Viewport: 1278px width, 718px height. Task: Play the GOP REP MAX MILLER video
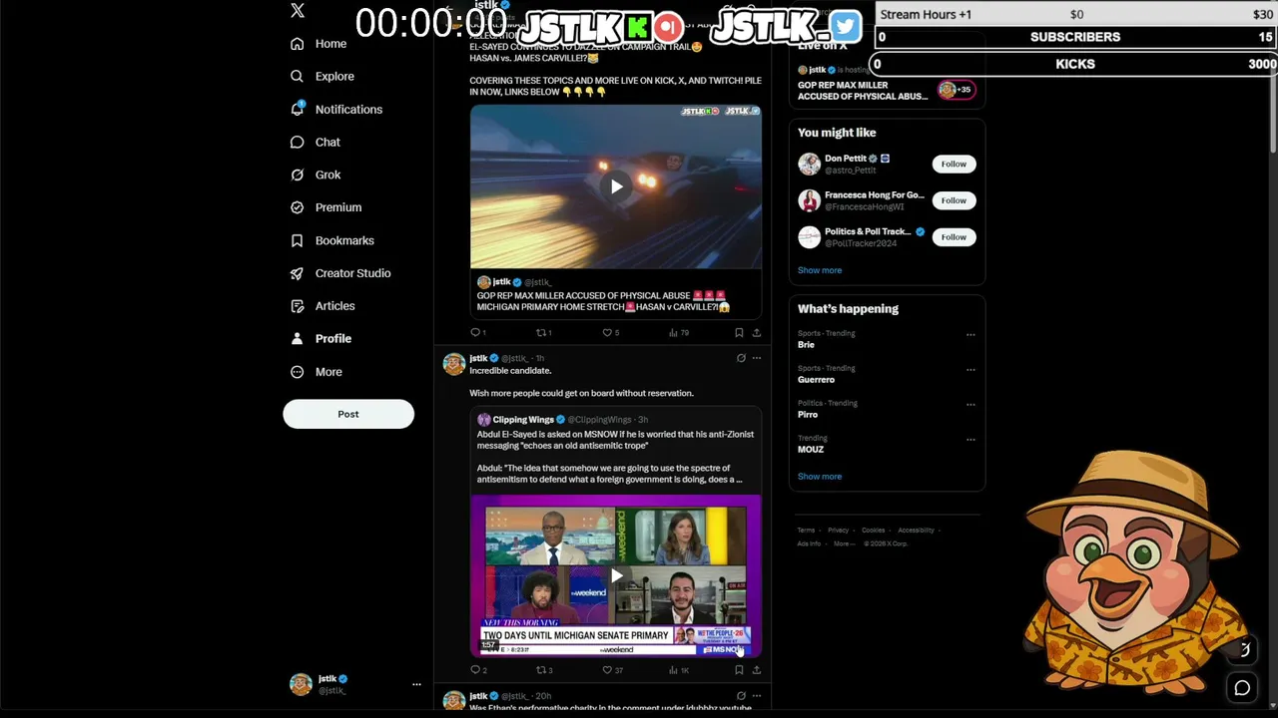(616, 186)
